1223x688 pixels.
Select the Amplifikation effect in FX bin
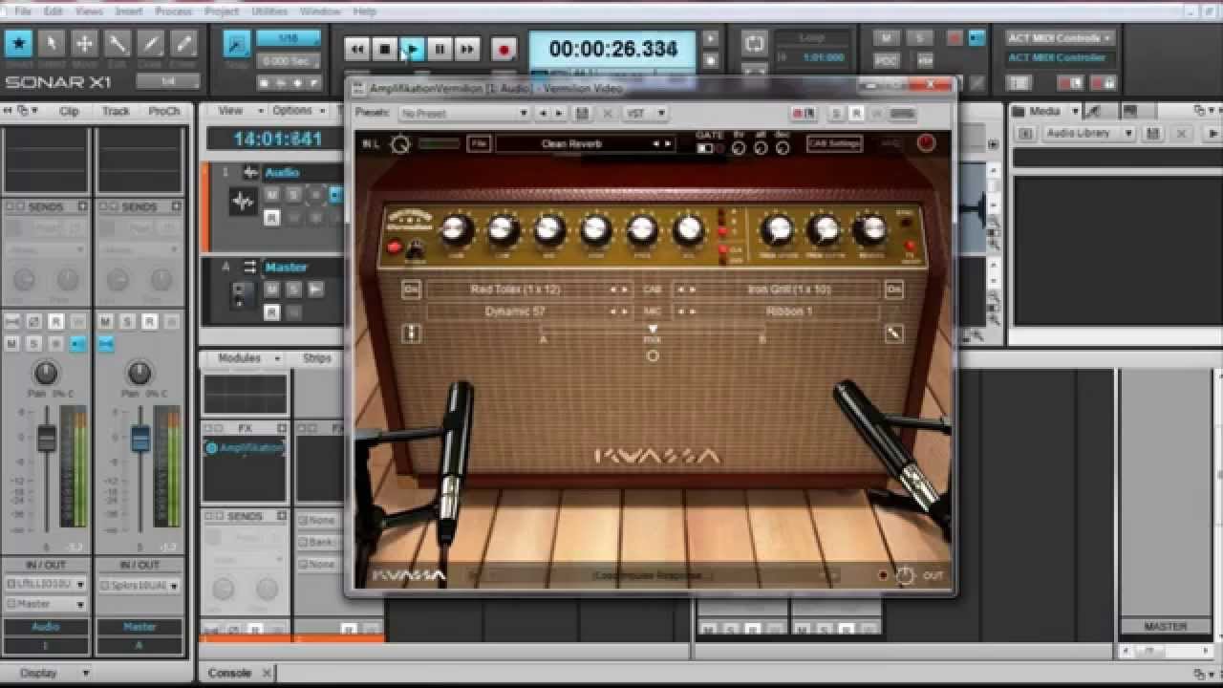245,448
